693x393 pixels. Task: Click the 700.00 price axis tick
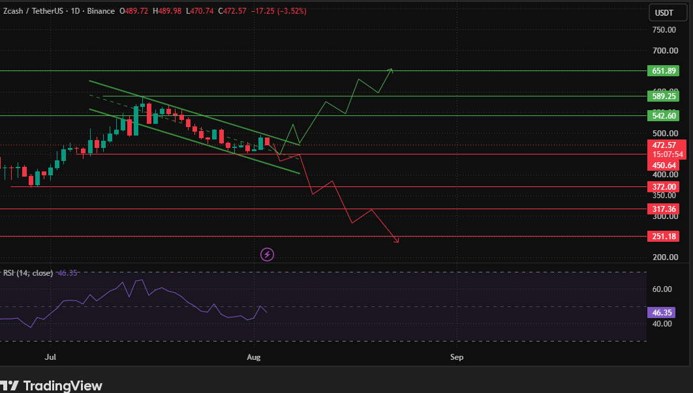point(665,50)
